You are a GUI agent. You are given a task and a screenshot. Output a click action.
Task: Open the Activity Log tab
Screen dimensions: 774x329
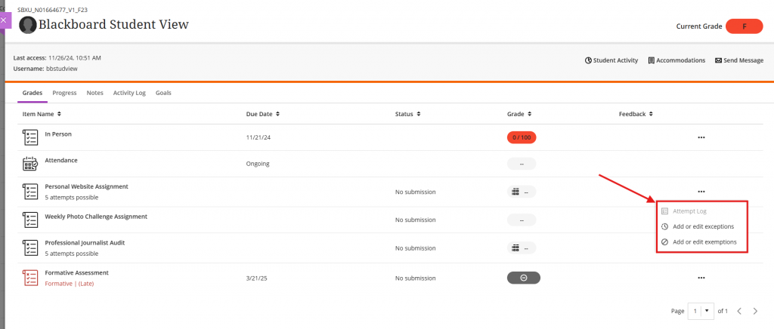pyautogui.click(x=129, y=93)
